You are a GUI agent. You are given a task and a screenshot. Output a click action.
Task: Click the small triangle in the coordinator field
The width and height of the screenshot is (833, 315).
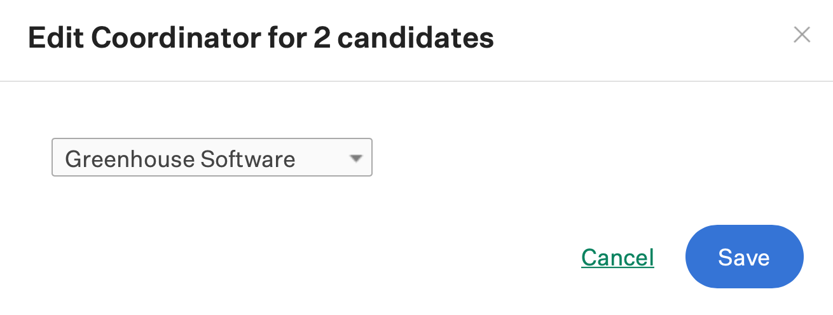point(355,158)
